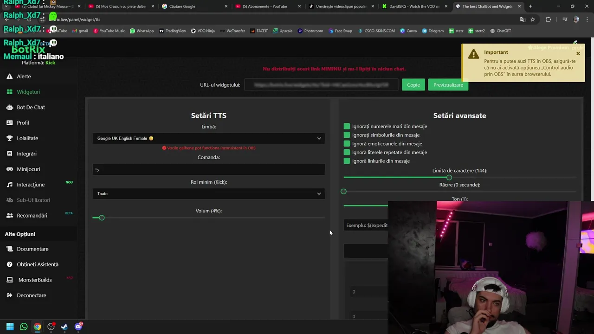Click the blurred widget URL field
The image size is (594, 334).
pos(321,85)
